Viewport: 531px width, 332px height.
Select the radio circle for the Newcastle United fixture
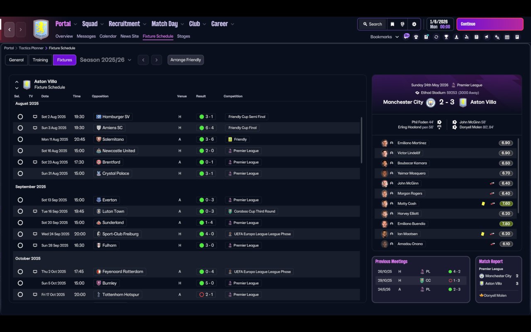coord(20,151)
